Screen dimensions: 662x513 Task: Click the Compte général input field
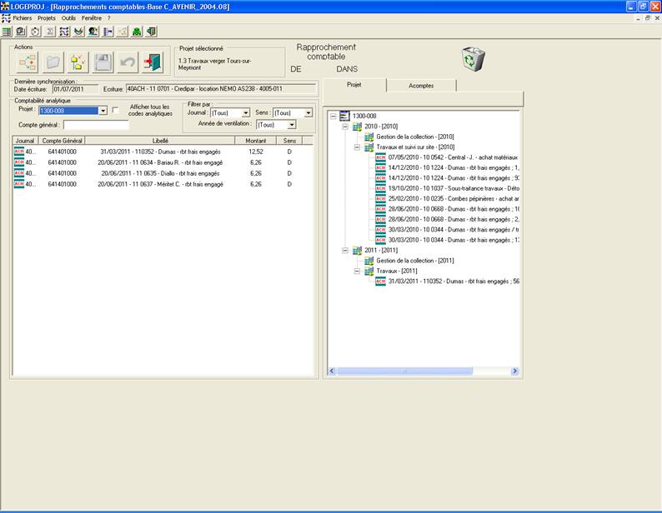tap(96, 125)
